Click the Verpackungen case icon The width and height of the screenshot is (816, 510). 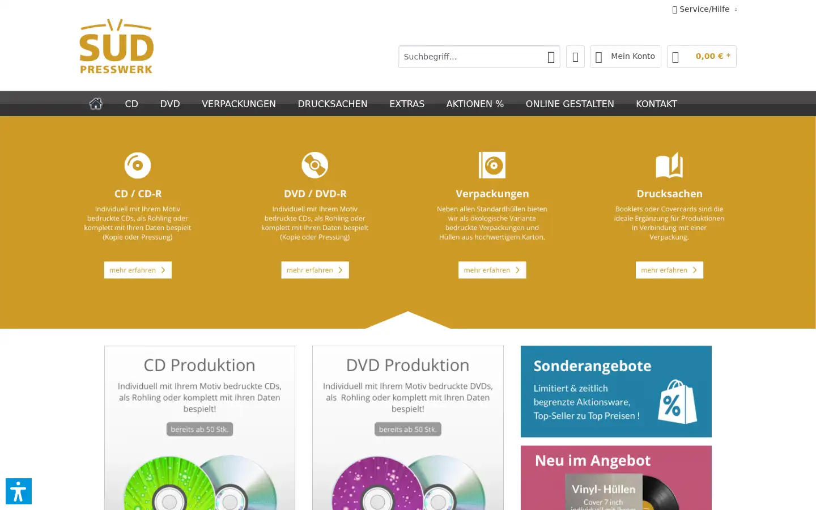point(492,165)
